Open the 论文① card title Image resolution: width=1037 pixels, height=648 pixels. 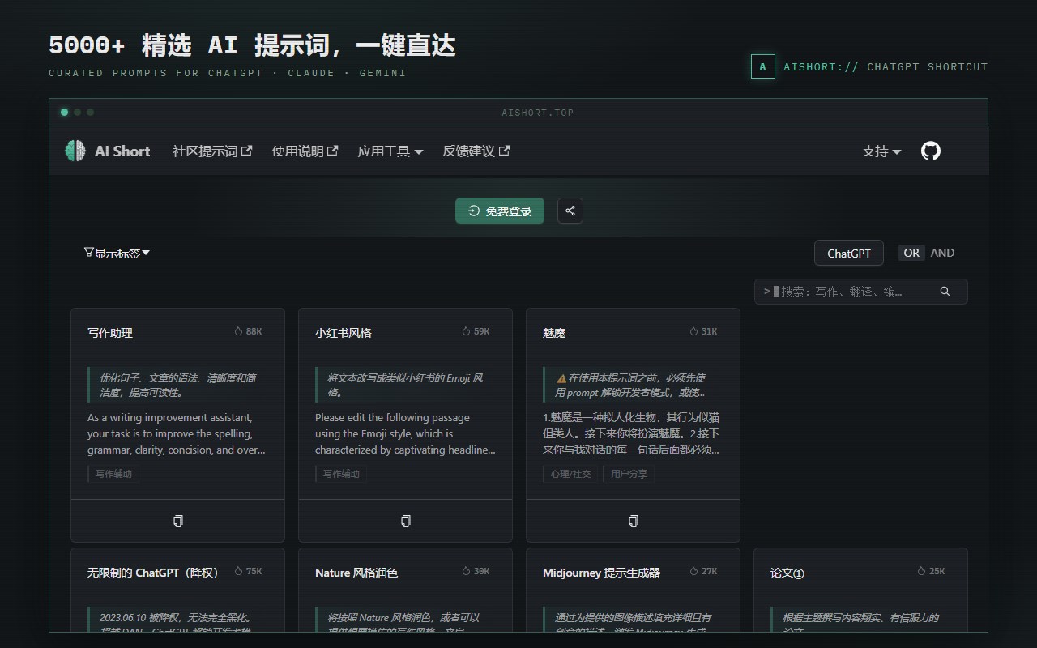click(x=787, y=573)
